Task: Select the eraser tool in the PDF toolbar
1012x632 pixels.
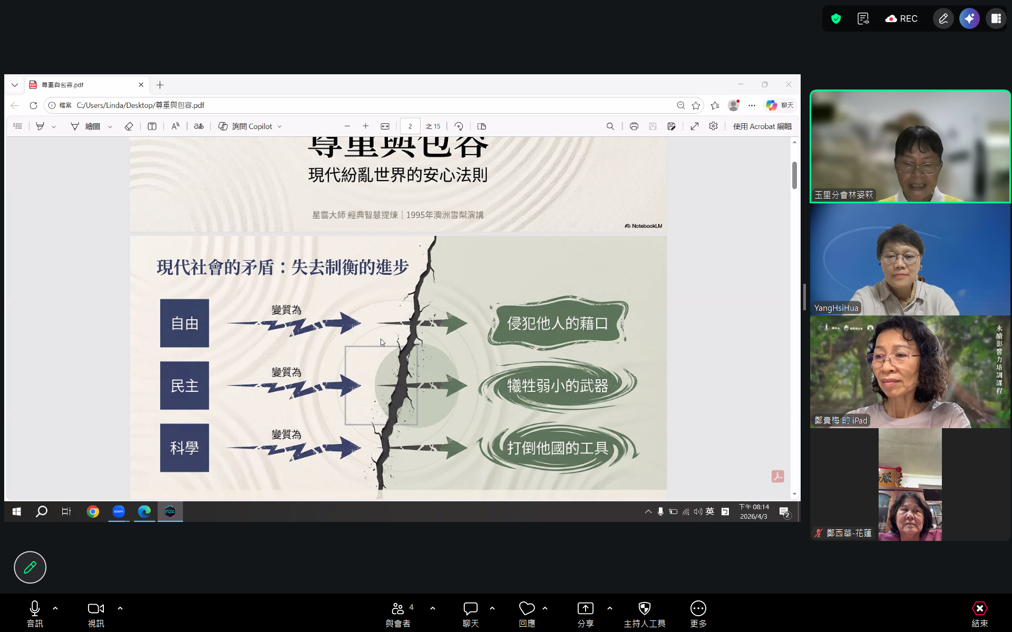Action: pos(129,126)
